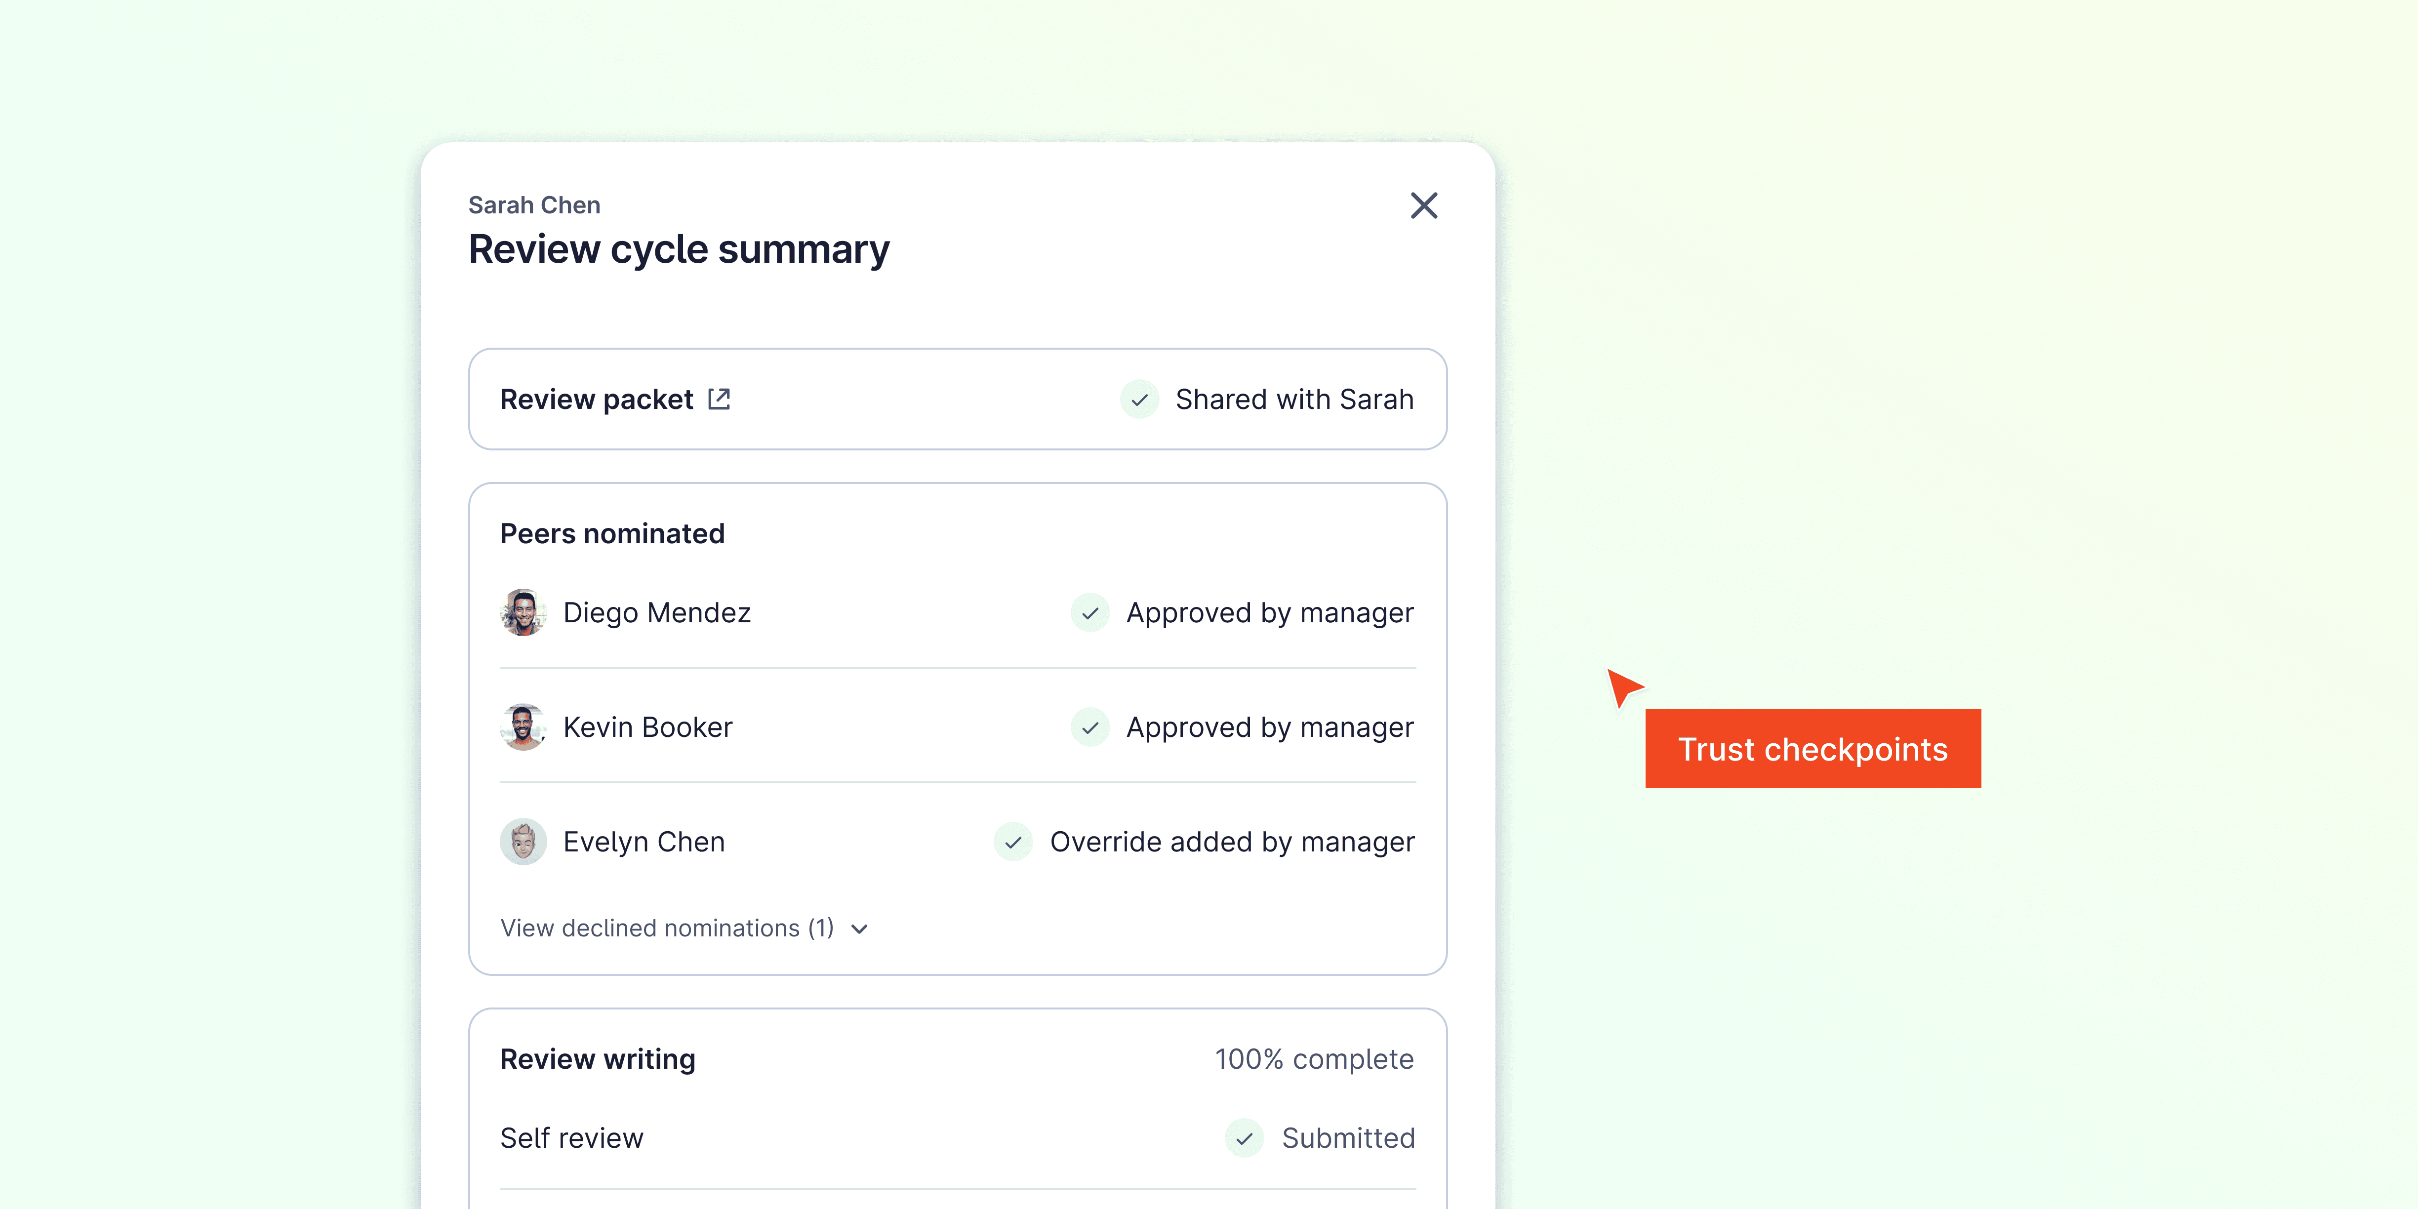Click the Self review row label
Image resolution: width=2418 pixels, height=1209 pixels.
click(x=571, y=1138)
